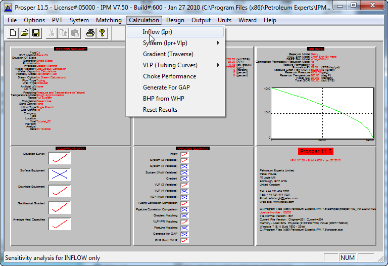Open the Options menu
The height and width of the screenshot is (266, 388).
(x=34, y=20)
